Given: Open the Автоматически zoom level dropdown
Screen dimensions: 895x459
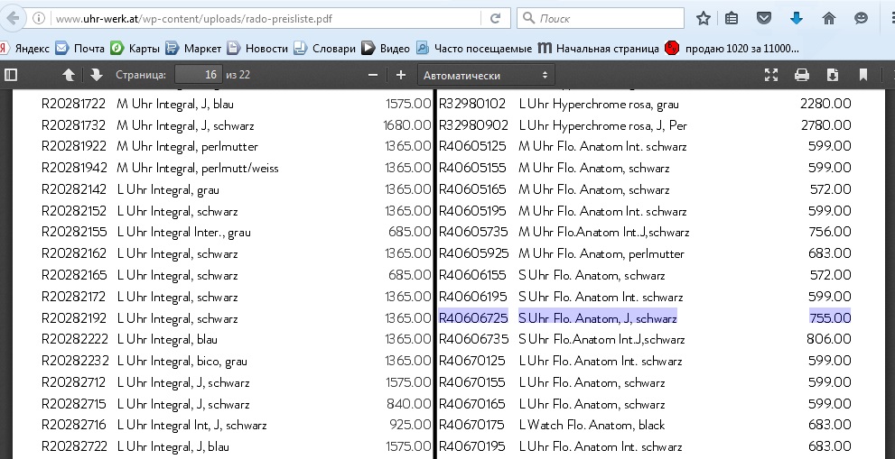Looking at the screenshot, I should click(x=486, y=76).
